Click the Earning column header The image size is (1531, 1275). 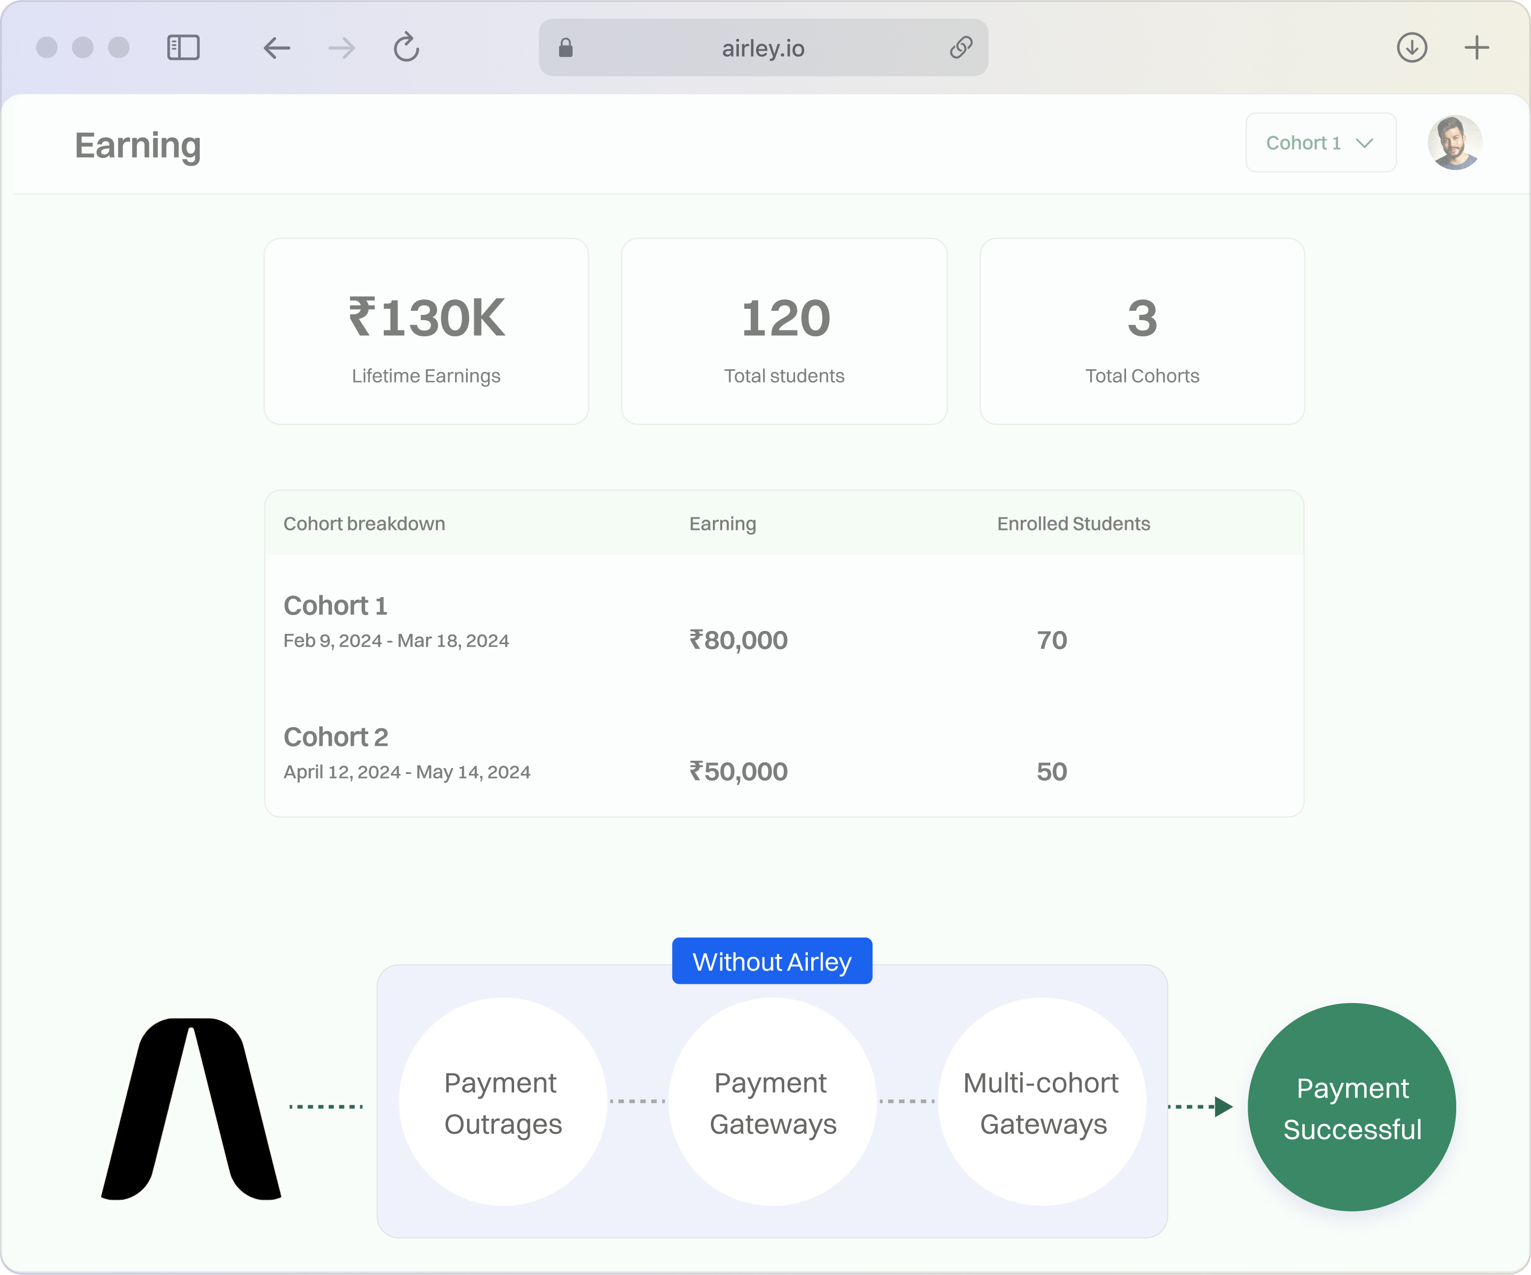coord(723,524)
